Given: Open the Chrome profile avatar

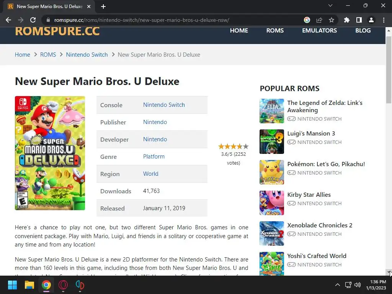Looking at the screenshot, I should pyautogui.click(x=371, y=20).
